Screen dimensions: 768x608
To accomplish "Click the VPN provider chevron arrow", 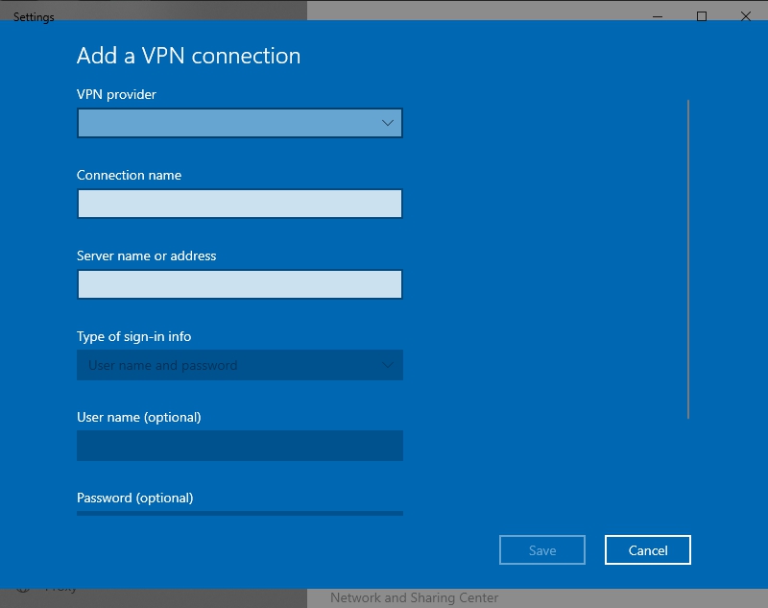I will [x=388, y=123].
